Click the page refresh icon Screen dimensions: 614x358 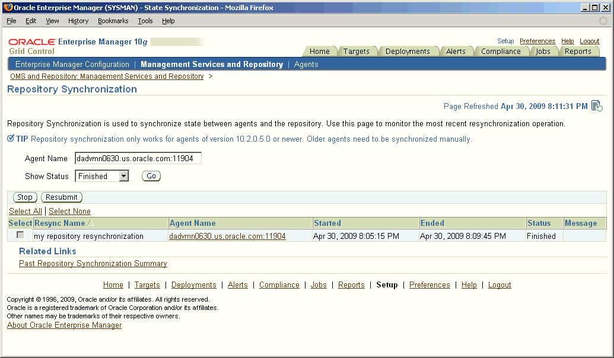[597, 106]
